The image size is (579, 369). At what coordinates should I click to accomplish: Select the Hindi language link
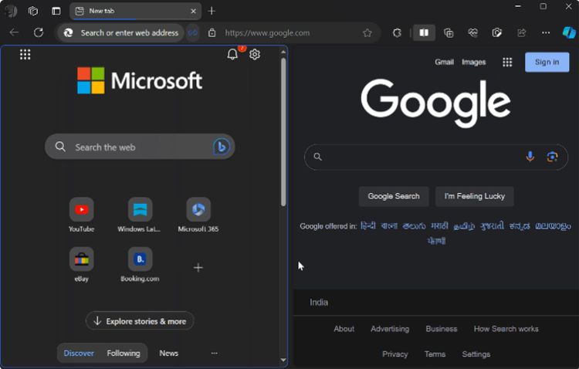367,225
